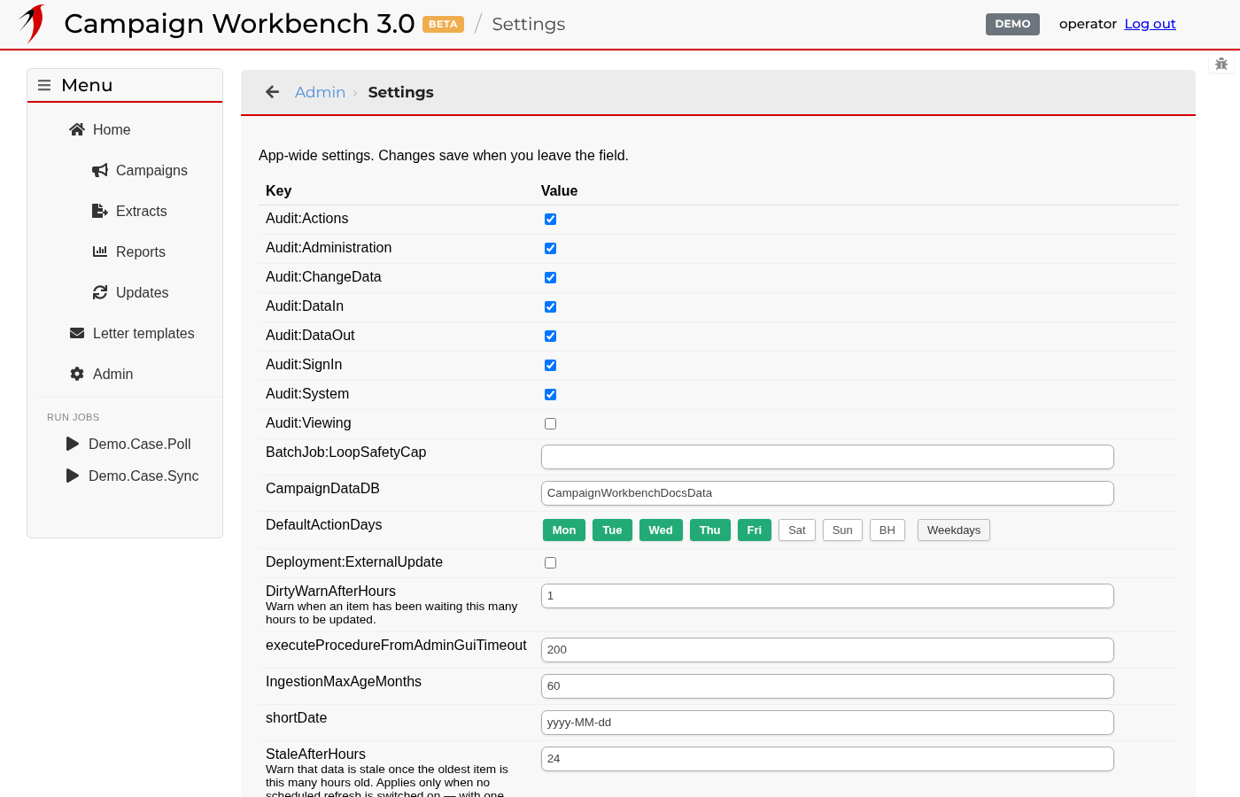Image resolution: width=1240 pixels, height=797 pixels.
Task: Click the back arrow in breadcrumb
Action: (273, 92)
